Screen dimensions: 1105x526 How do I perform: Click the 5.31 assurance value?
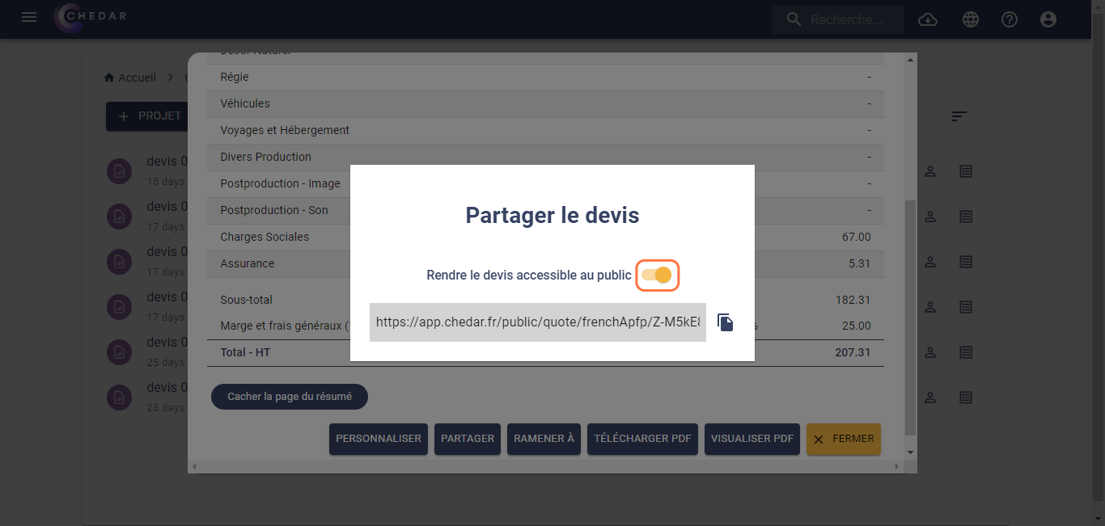(x=860, y=263)
